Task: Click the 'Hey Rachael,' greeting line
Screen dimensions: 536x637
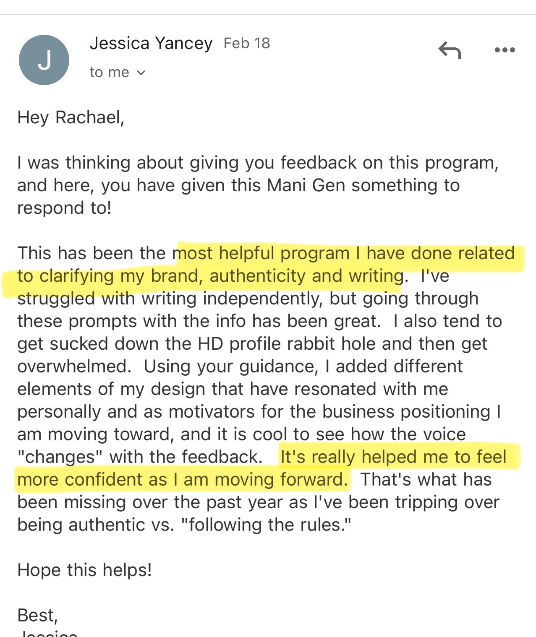Action: [71, 118]
